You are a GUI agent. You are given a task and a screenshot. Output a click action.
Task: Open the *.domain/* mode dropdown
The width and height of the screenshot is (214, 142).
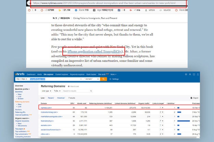pos(91,79)
